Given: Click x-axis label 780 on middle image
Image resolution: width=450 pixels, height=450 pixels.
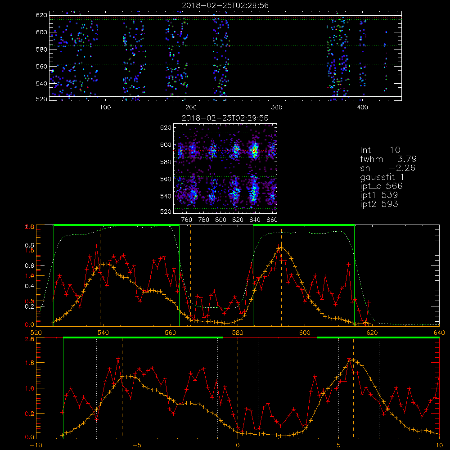Looking at the screenshot, I should coord(204,220).
